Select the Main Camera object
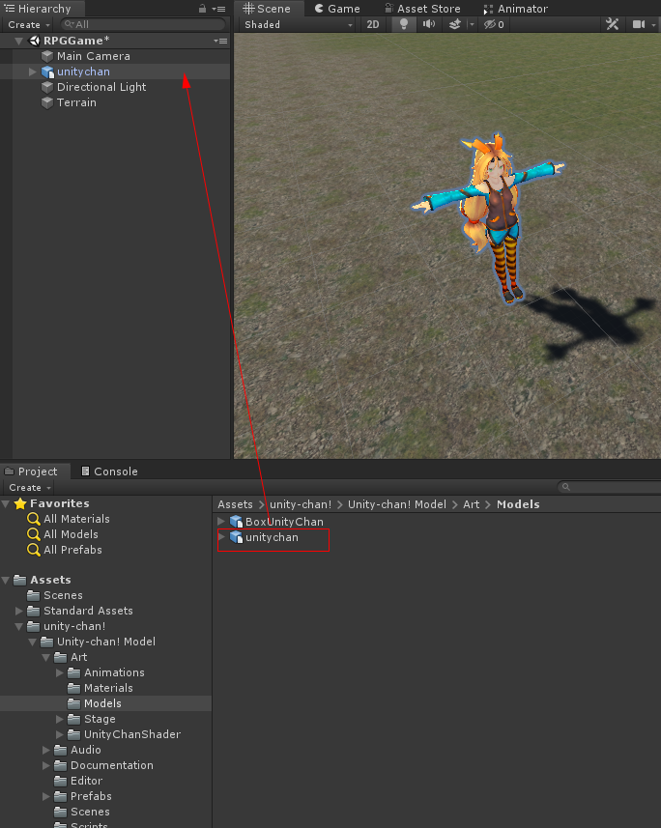661x828 pixels. [x=93, y=56]
